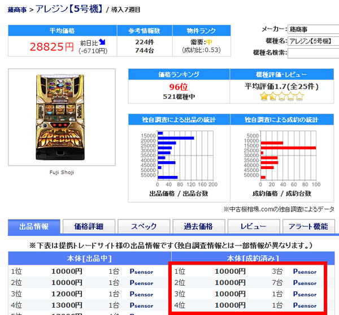Open the レビュー tab
Image resolution: width=339 pixels, height=315 pixels.
[x=254, y=227]
